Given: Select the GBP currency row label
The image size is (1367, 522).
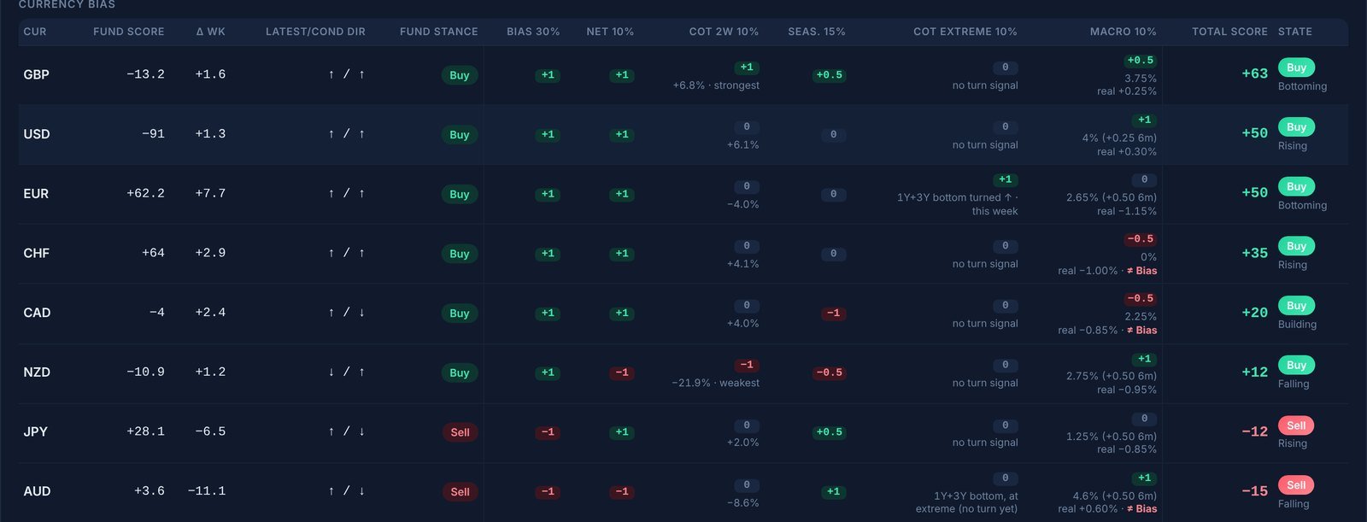Looking at the screenshot, I should pos(36,75).
